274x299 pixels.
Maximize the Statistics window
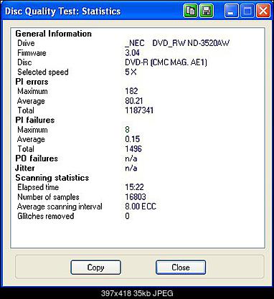(247, 11)
